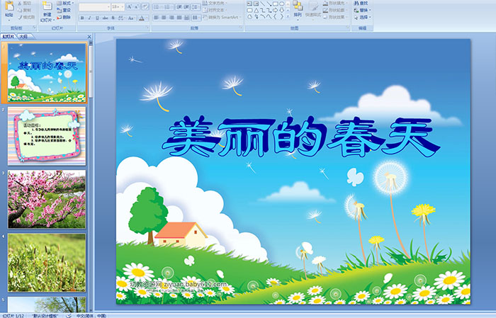Screen dimensions: 496x318
Task: Click the decrease indent icon
Action: click(179, 7)
